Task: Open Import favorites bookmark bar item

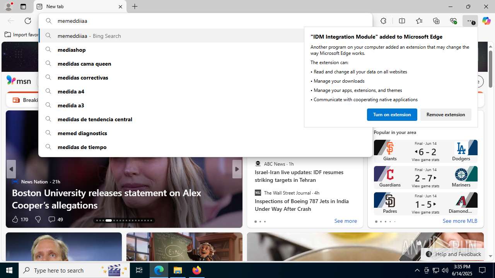Action: tap(22, 35)
